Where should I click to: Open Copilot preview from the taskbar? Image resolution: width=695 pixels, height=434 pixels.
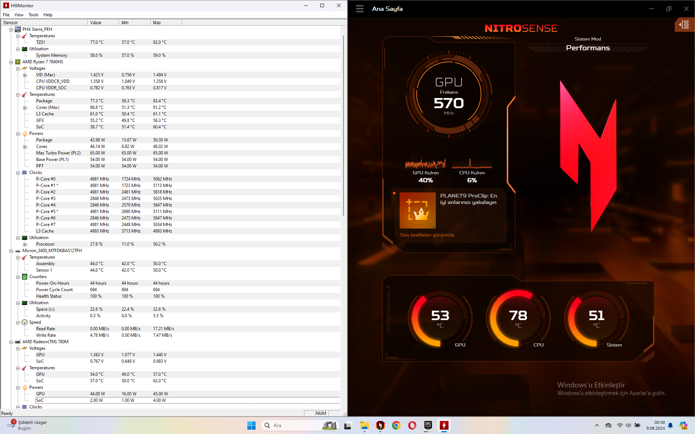683,425
